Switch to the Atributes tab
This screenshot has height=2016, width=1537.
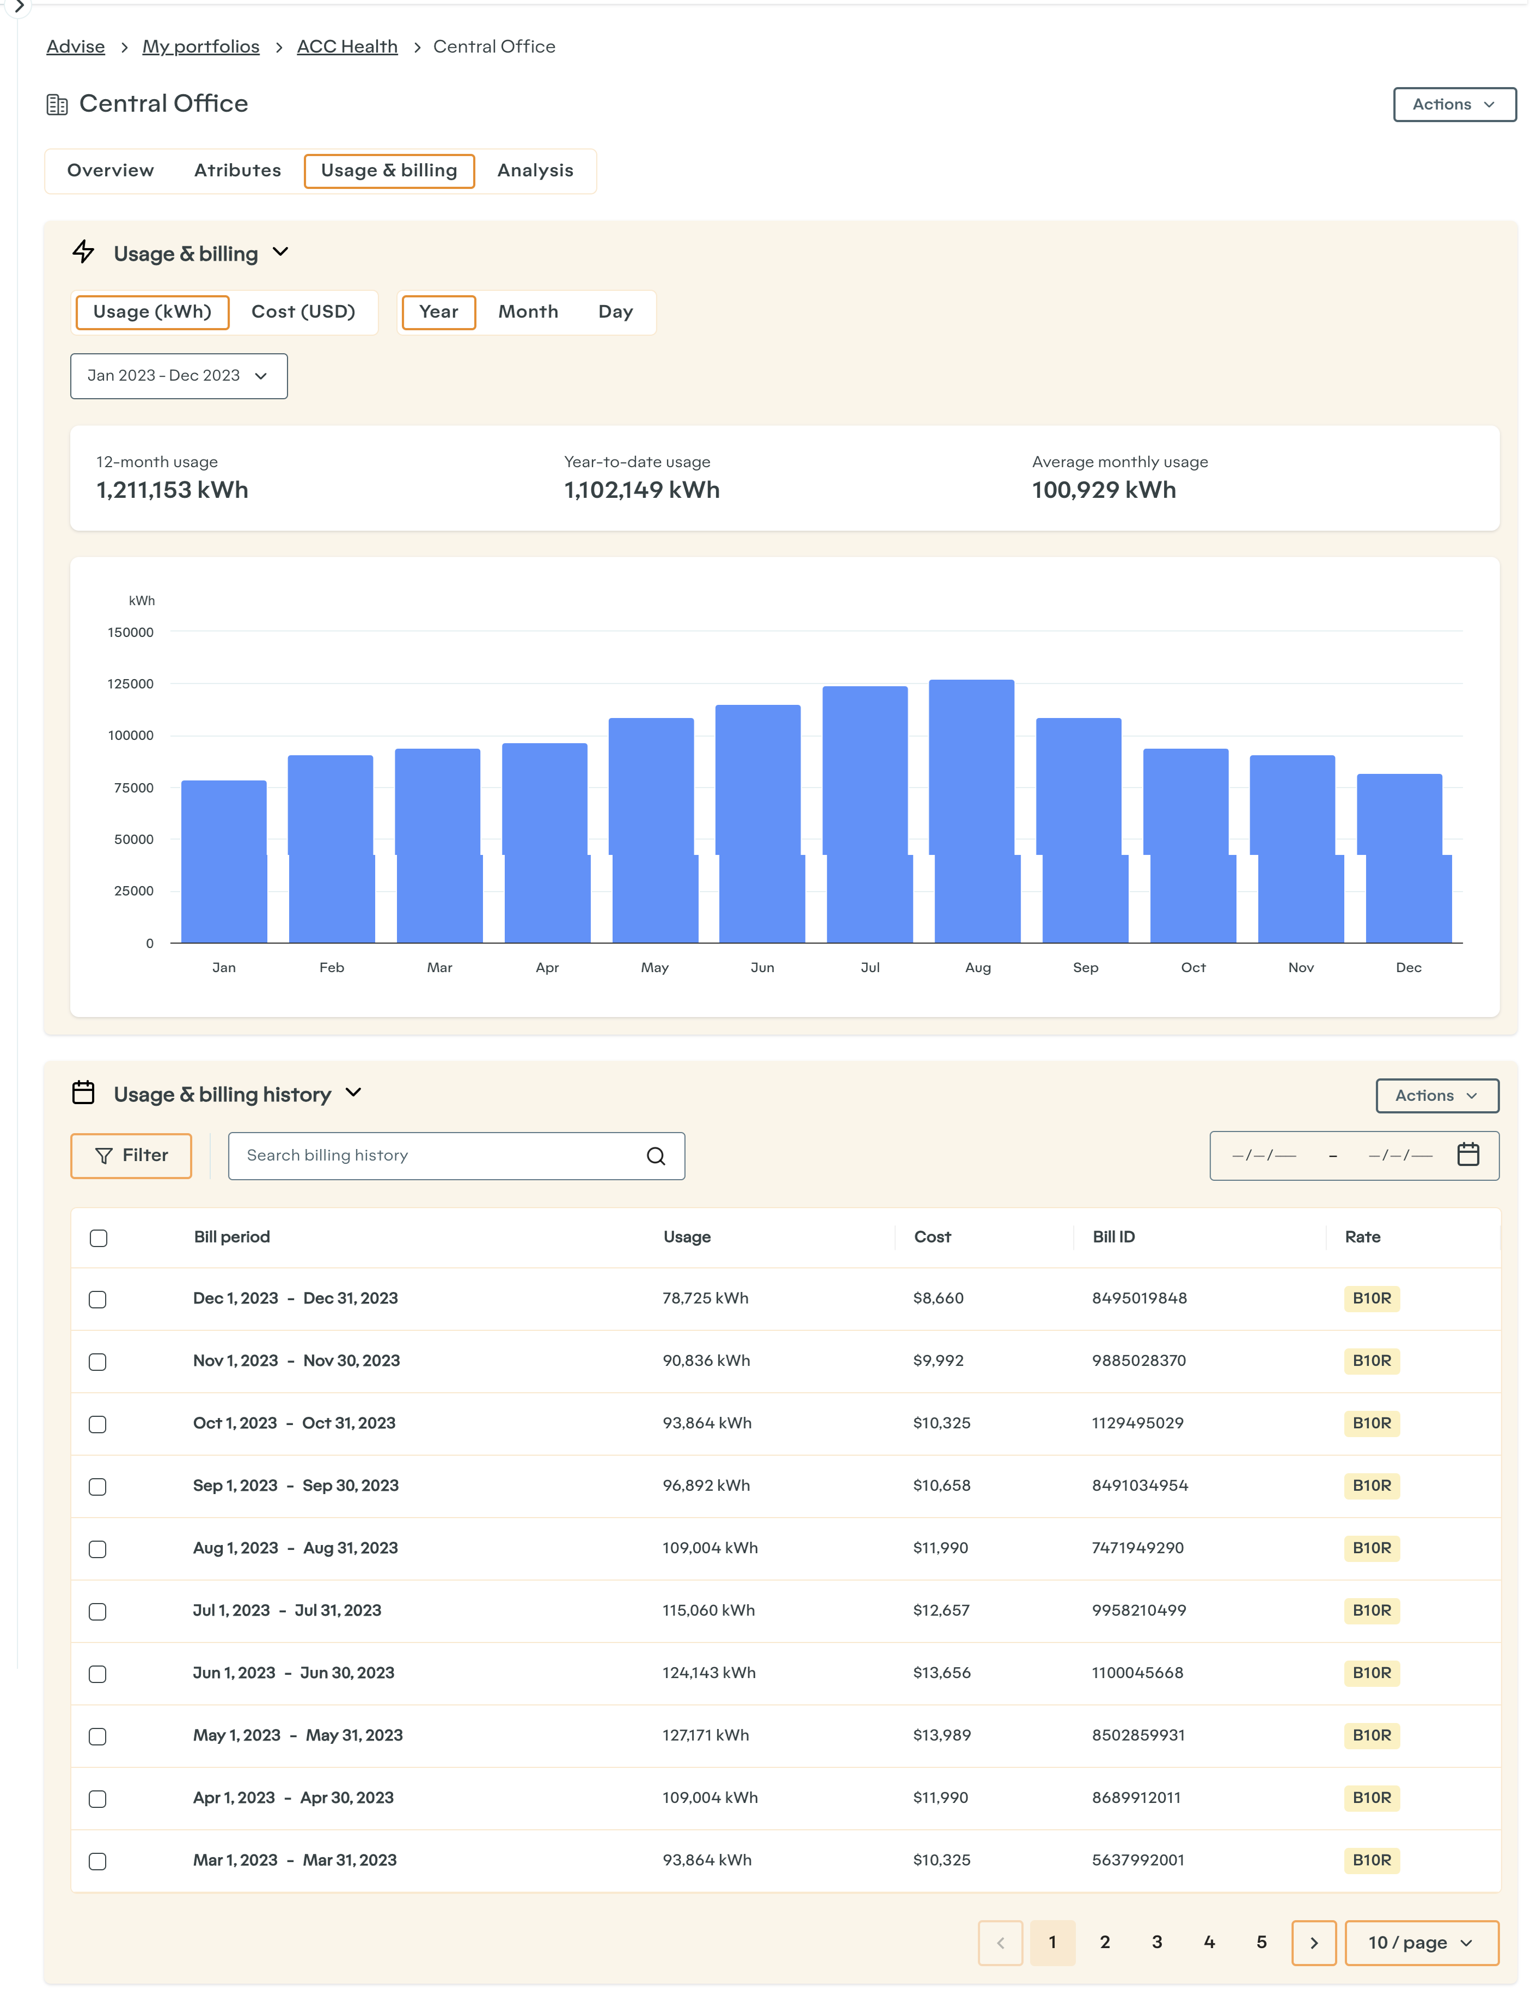click(238, 171)
